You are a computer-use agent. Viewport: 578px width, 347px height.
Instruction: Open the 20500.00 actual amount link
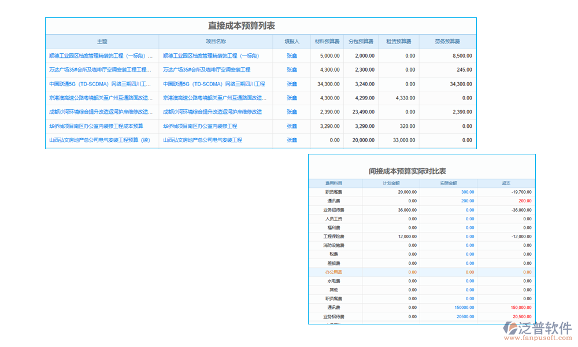pyautogui.click(x=465, y=317)
